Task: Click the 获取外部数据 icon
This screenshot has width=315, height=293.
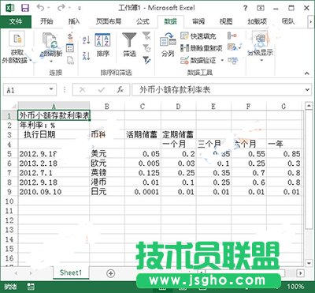Action: [x=17, y=39]
